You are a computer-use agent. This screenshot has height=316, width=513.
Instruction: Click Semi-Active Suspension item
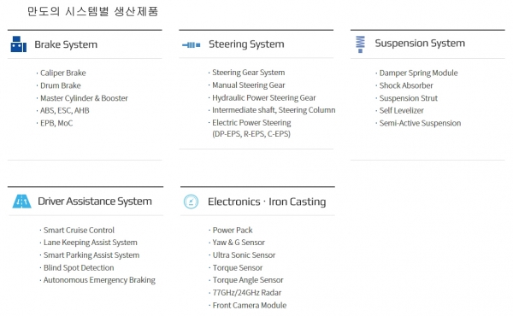click(x=420, y=123)
